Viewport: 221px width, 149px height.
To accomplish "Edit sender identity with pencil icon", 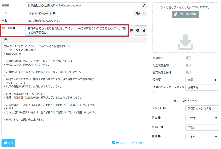I will tap(144, 5).
